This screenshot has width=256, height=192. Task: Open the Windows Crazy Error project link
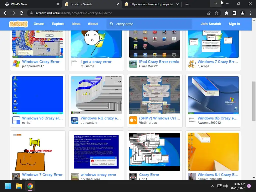(41, 62)
